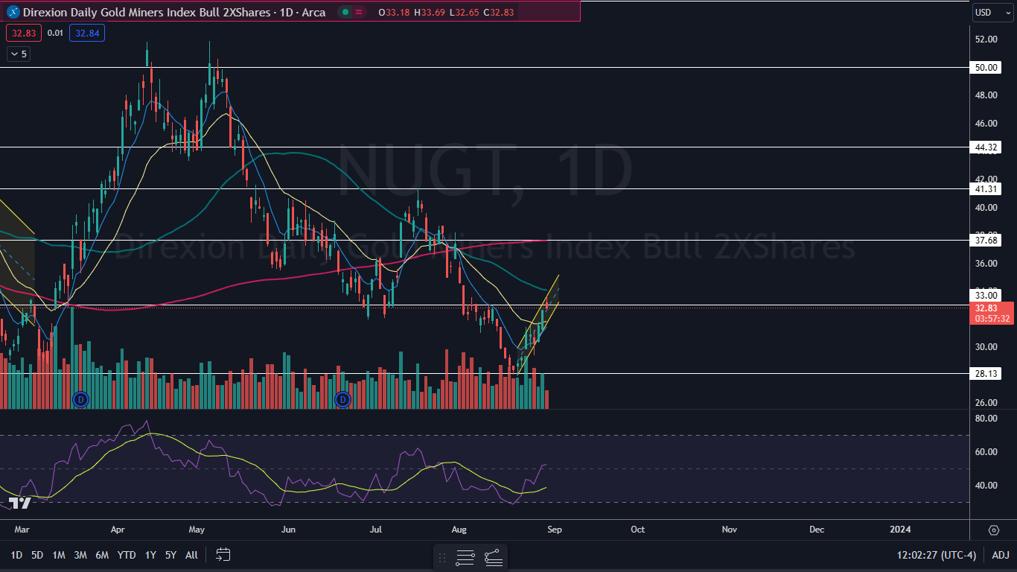Select the 1Y date range

[x=150, y=555]
